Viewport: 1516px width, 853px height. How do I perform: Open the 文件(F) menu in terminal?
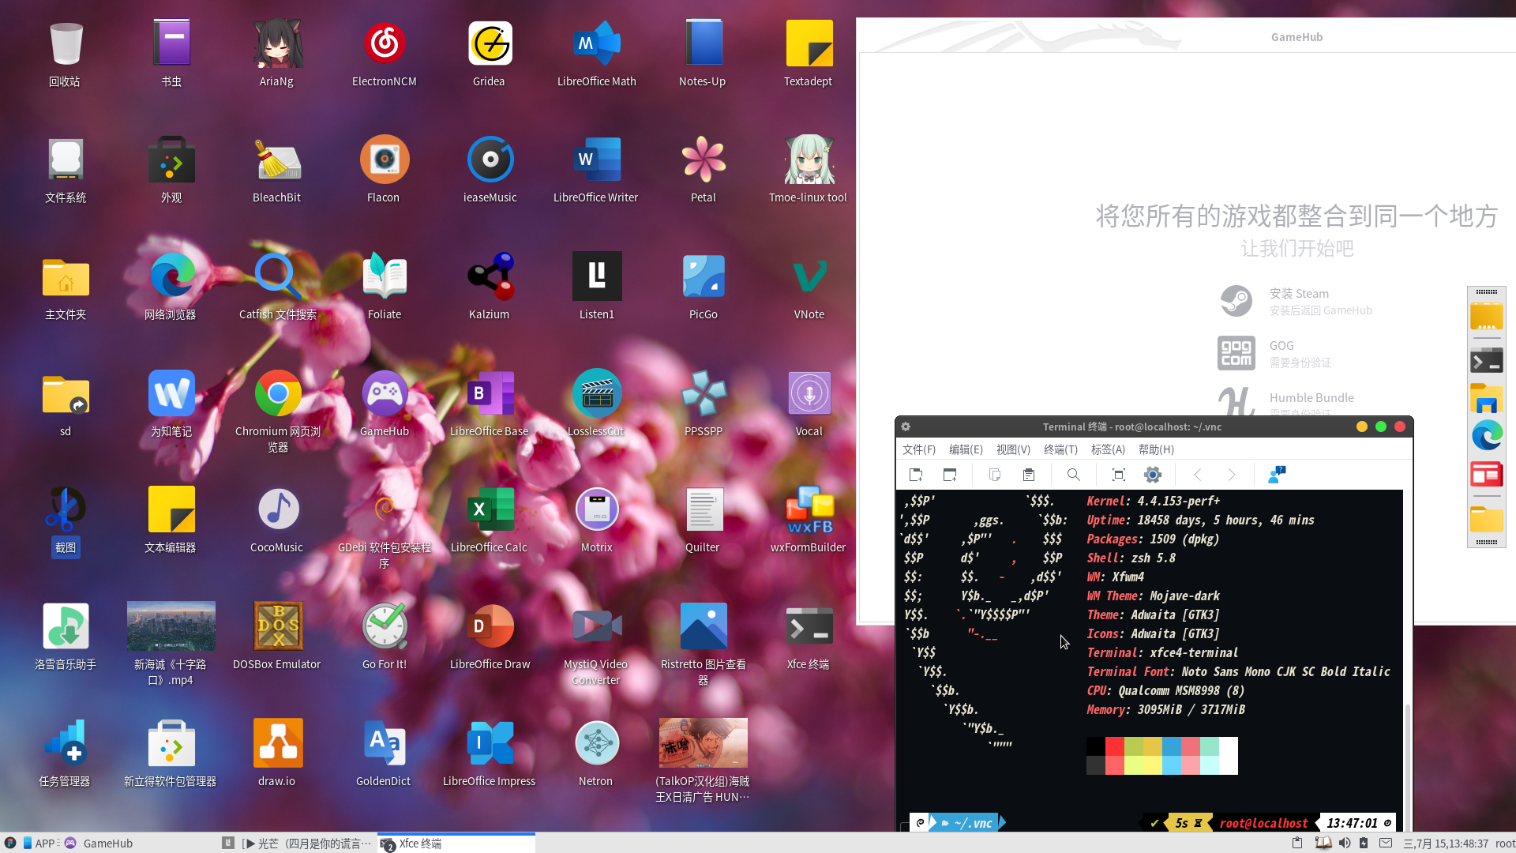(x=919, y=449)
